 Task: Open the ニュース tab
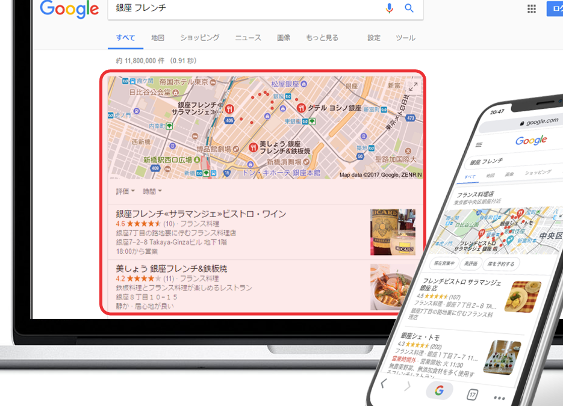pyautogui.click(x=247, y=38)
